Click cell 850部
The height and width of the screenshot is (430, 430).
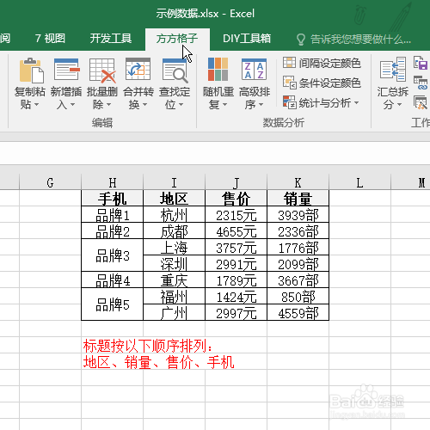coord(298,296)
